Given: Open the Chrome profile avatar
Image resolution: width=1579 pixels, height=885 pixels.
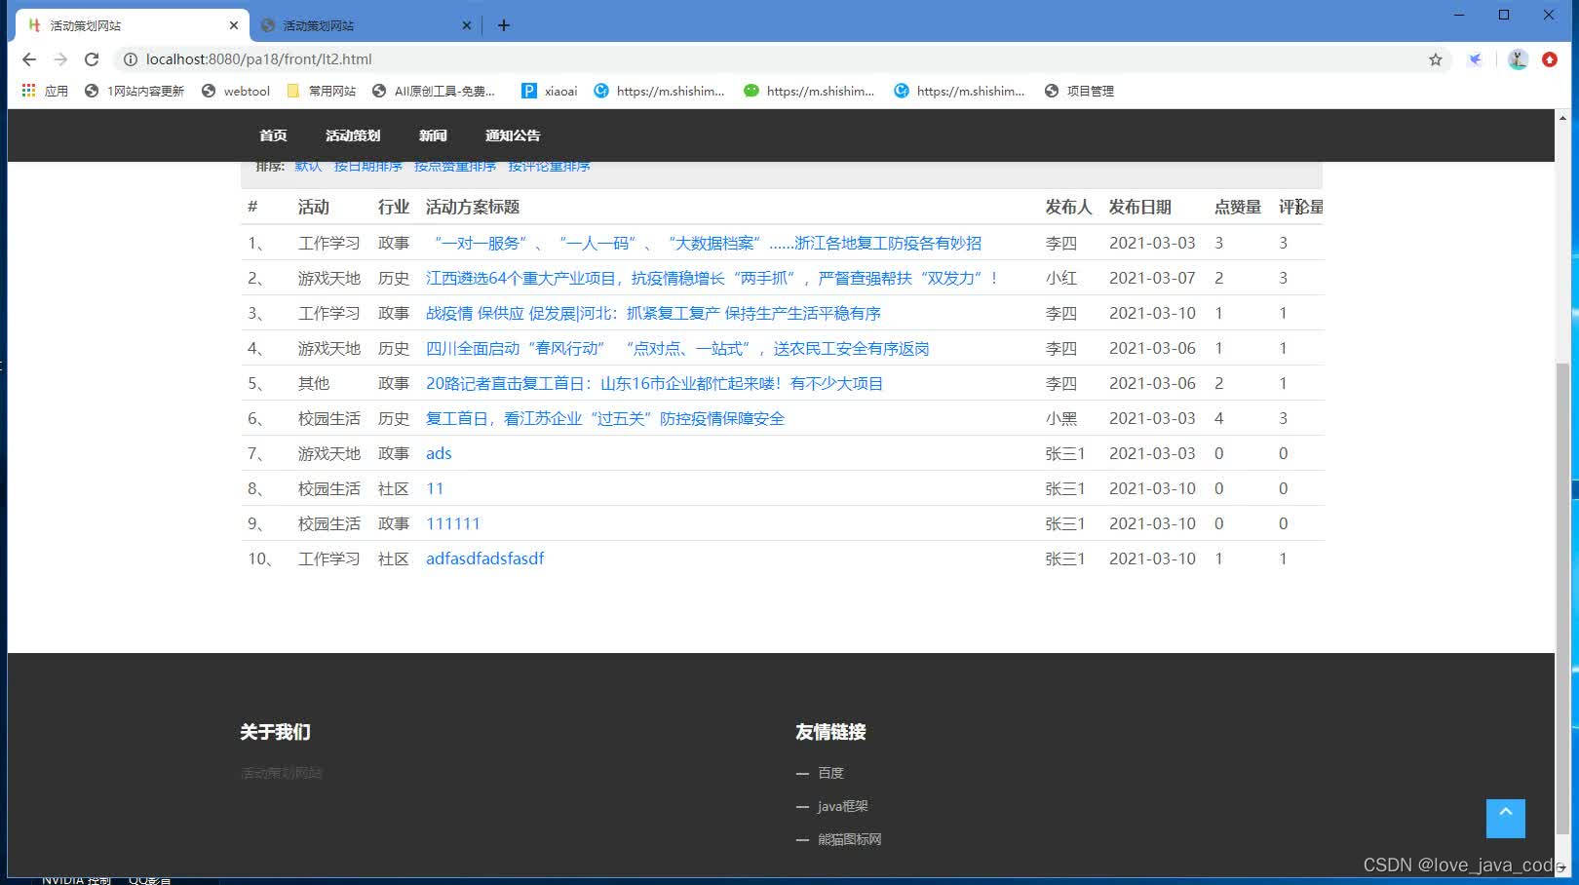Looking at the screenshot, I should [x=1518, y=59].
